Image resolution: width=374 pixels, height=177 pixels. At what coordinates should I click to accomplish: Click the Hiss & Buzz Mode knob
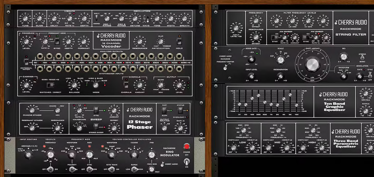96,85
